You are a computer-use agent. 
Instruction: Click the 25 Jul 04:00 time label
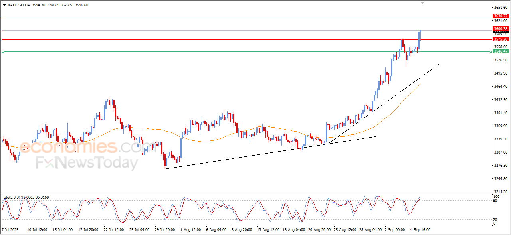pyautogui.click(x=139, y=230)
